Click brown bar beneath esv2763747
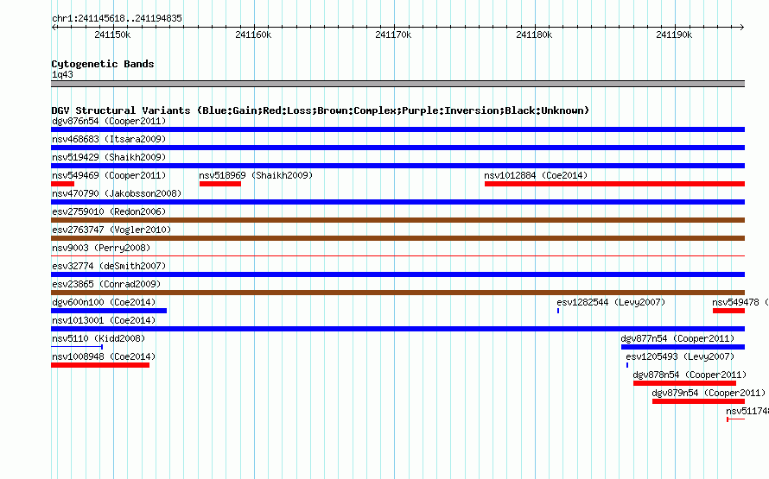The width and height of the screenshot is (769, 479). point(397,238)
